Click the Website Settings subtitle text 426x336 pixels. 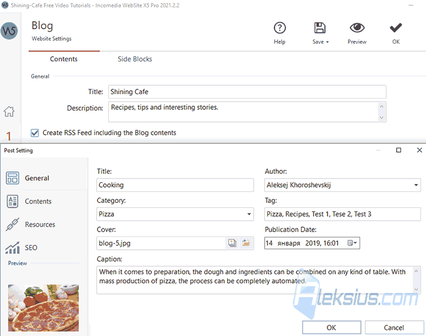[x=52, y=39]
